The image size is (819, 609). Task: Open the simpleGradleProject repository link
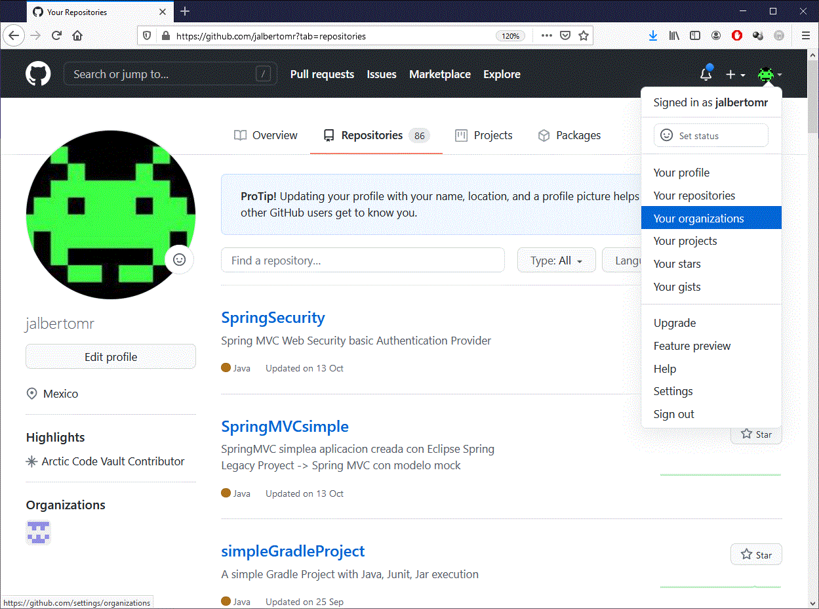(x=293, y=551)
